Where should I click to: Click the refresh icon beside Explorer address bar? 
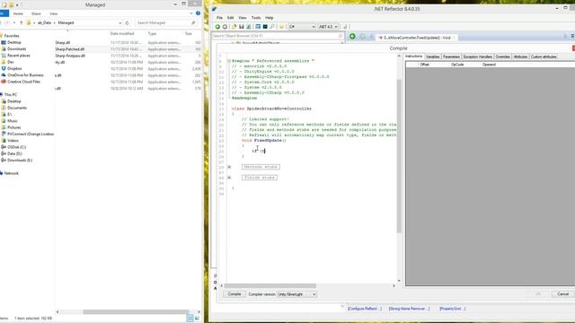point(128,22)
